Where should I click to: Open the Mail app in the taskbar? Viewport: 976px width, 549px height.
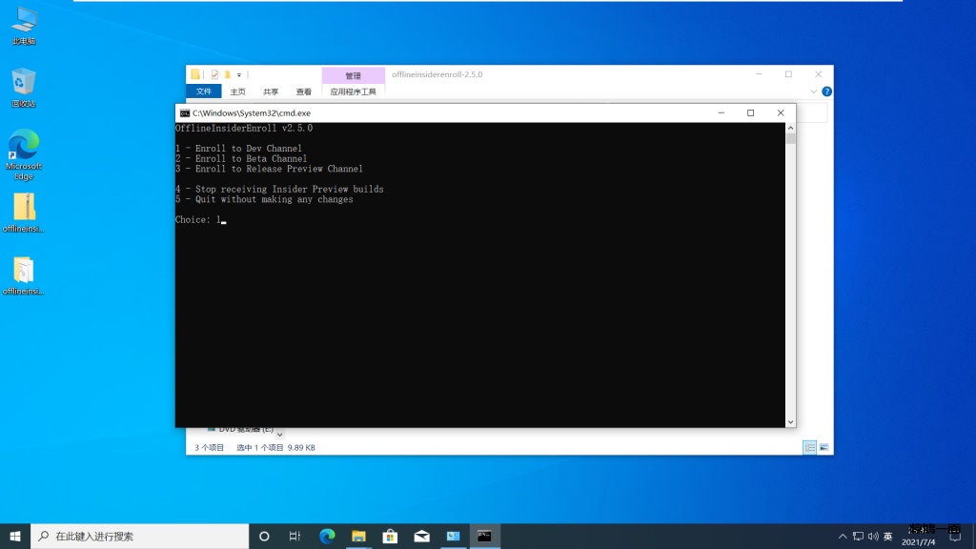(x=421, y=537)
